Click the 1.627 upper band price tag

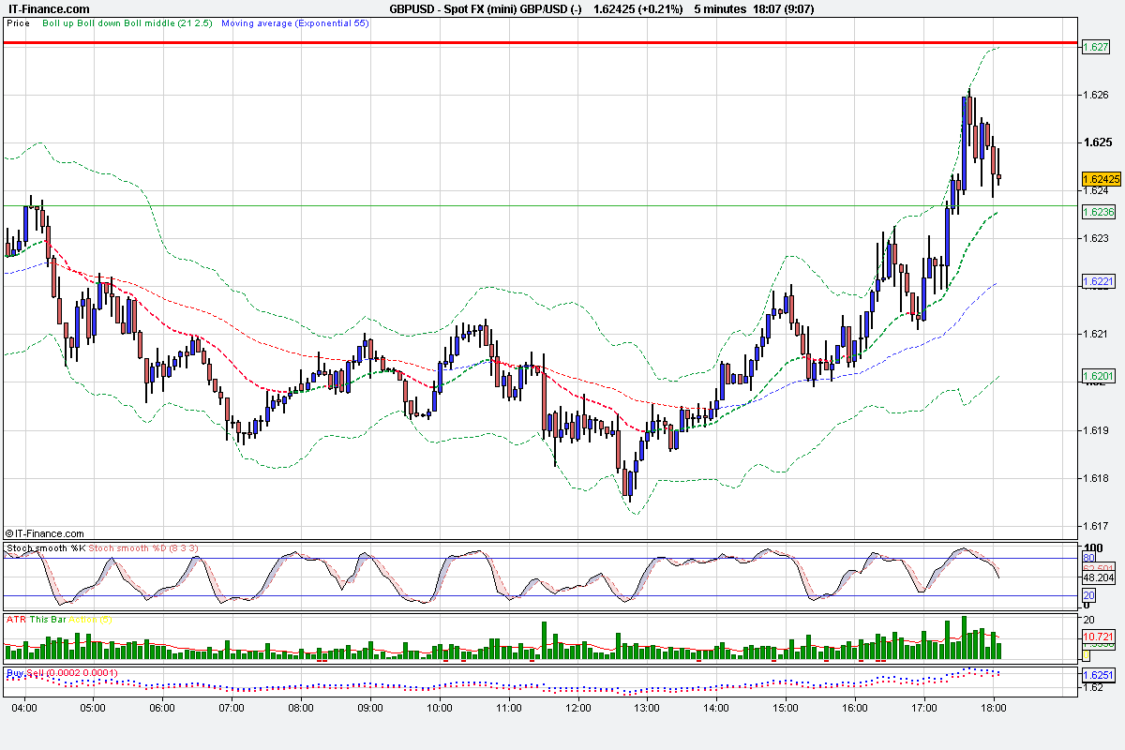tap(1096, 47)
